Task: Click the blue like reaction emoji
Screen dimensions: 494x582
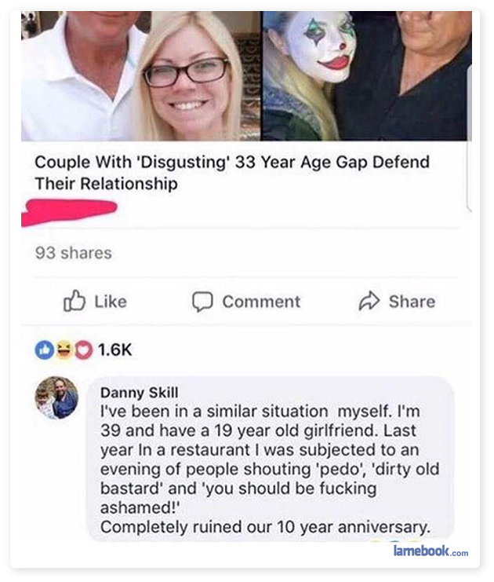Action: pos(45,350)
